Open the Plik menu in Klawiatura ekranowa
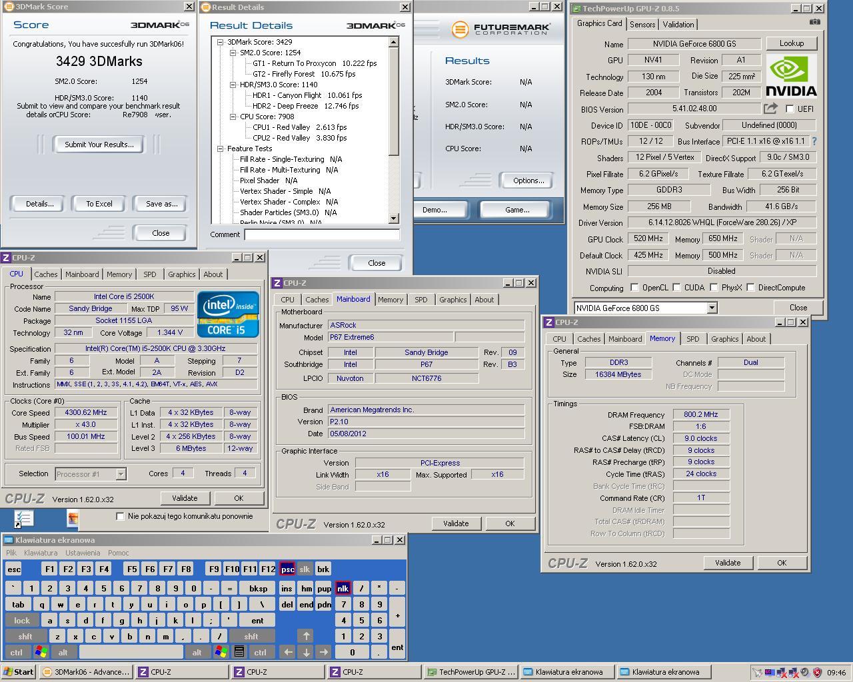Screen dimensions: 853x682 [11, 553]
